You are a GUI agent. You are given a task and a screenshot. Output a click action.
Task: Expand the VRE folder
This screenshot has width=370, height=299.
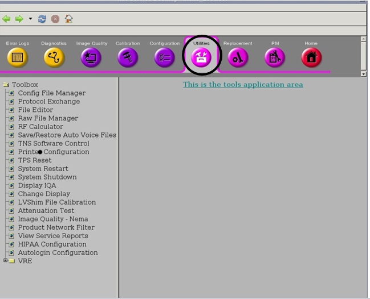click(x=6, y=261)
